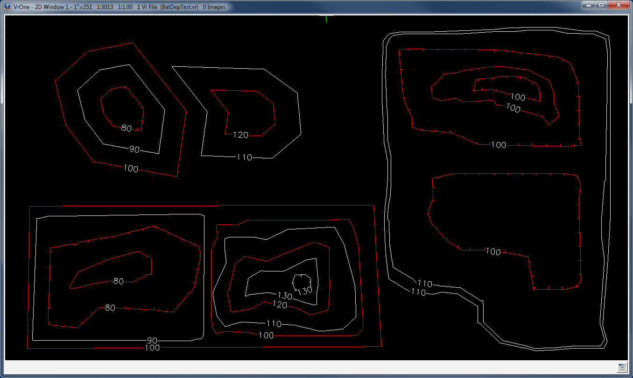Close the VrOne 2D window

(619, 5)
